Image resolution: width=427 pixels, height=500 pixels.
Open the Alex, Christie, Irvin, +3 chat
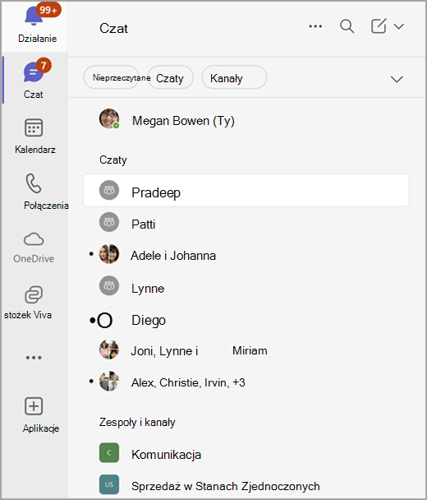tap(246, 382)
